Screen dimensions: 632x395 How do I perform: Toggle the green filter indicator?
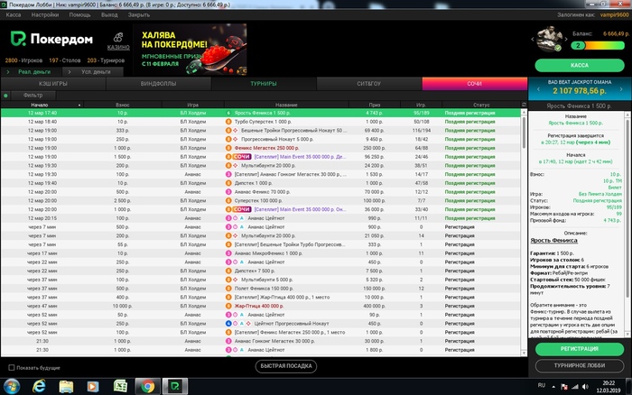[5, 96]
